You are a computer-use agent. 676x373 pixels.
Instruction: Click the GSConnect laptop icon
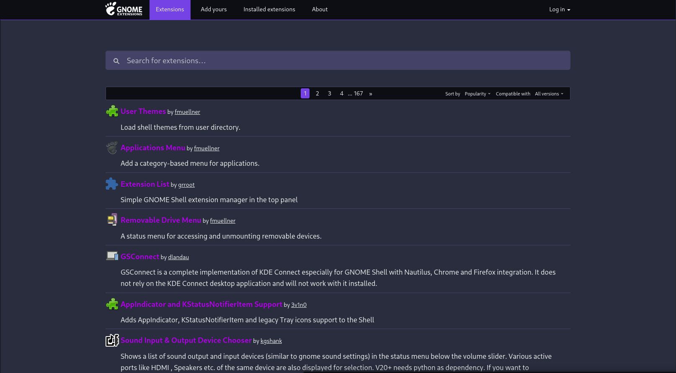pos(112,256)
